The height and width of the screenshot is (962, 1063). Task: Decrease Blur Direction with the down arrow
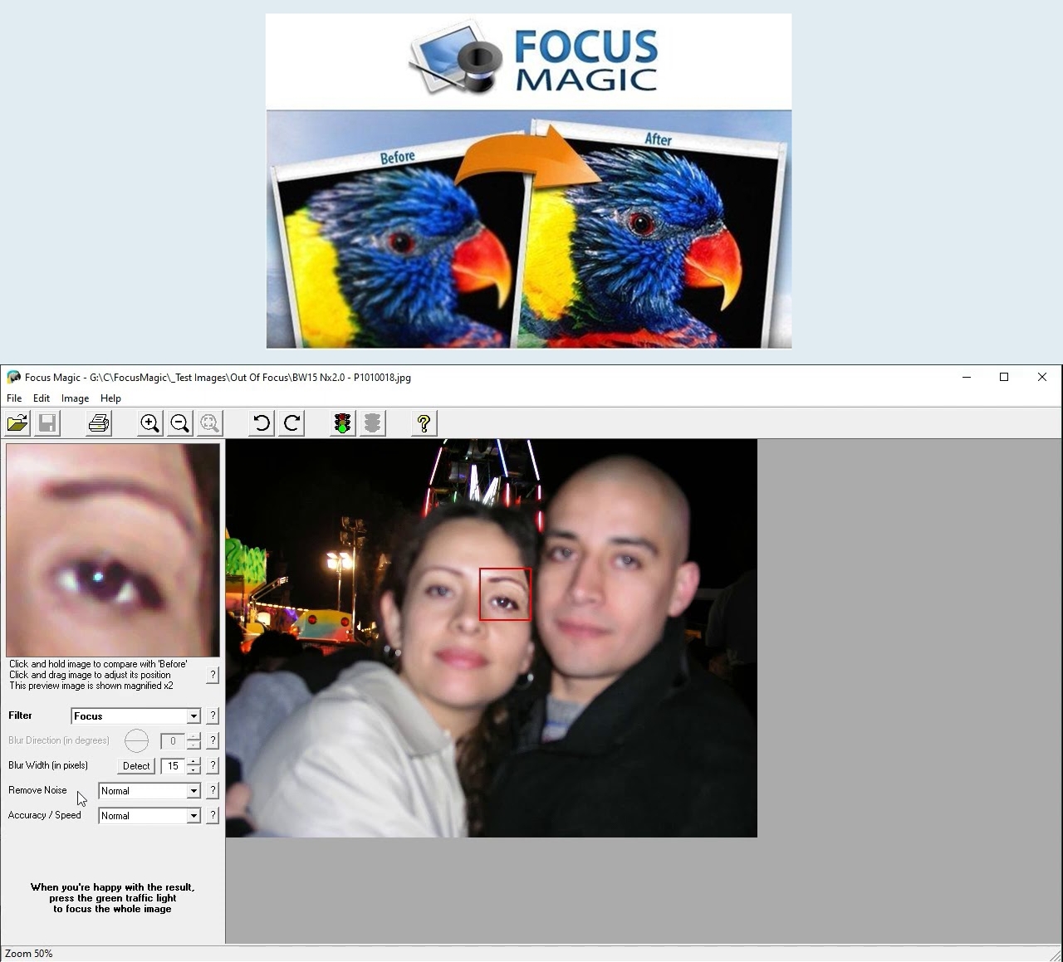click(193, 745)
